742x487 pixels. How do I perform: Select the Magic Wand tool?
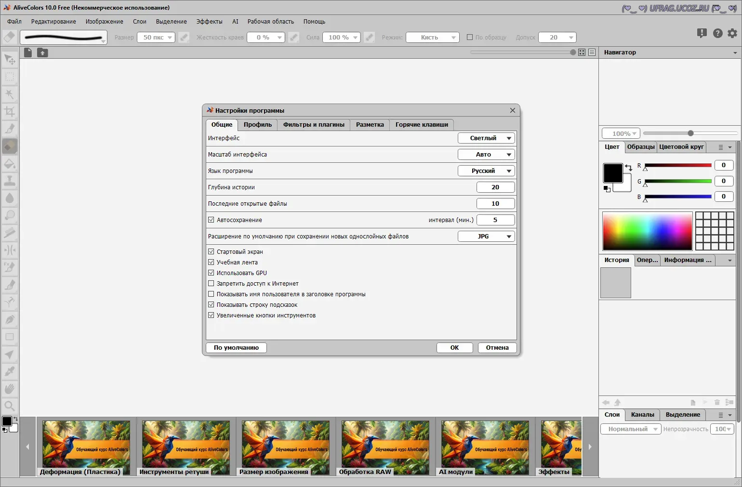click(x=10, y=94)
